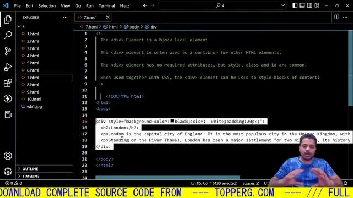Open the Run menu
Screen dimensions: 353x198
[x=90, y=6]
